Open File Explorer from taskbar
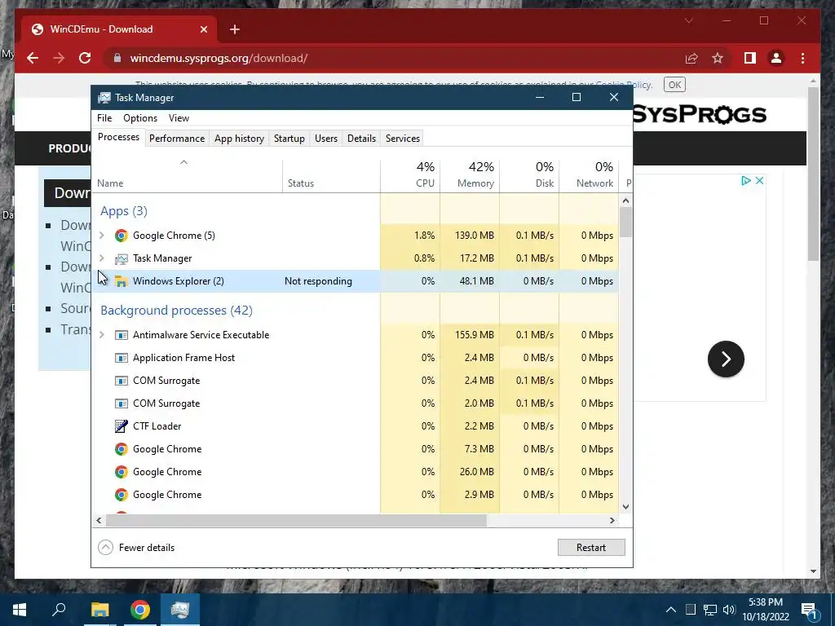 pos(99,610)
